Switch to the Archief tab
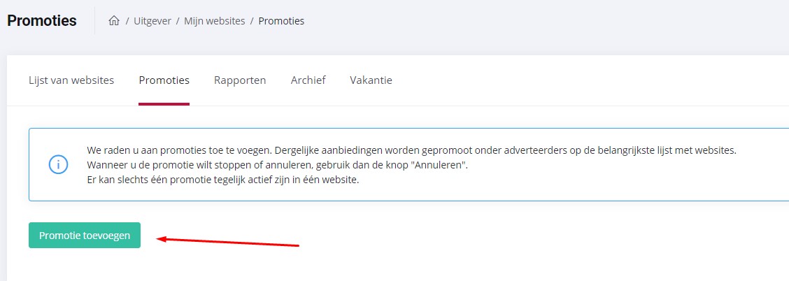The image size is (789, 281). tap(308, 80)
